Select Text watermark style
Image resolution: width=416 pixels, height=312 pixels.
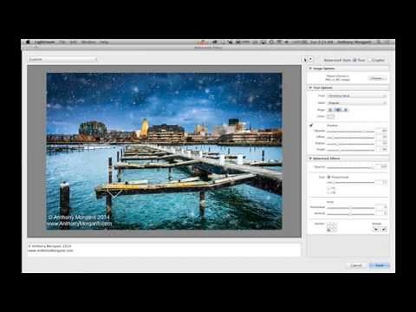click(359, 60)
